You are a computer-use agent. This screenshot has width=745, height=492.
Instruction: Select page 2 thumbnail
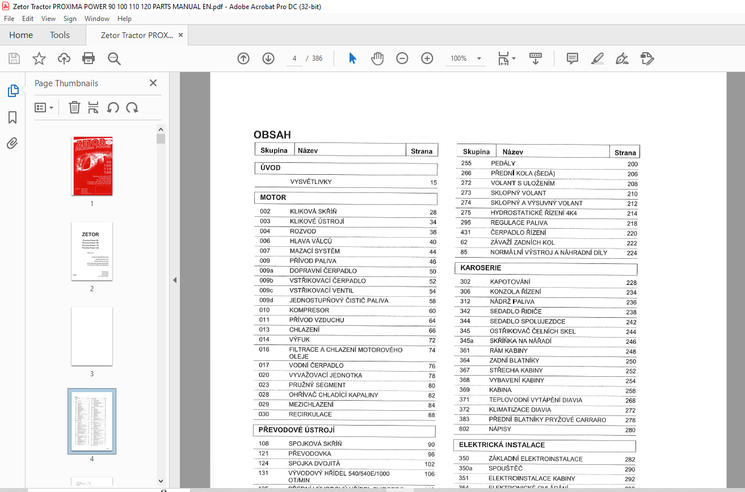pyautogui.click(x=92, y=251)
